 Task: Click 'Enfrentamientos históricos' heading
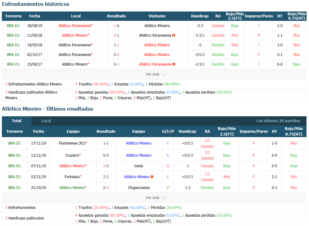click(x=36, y=4)
